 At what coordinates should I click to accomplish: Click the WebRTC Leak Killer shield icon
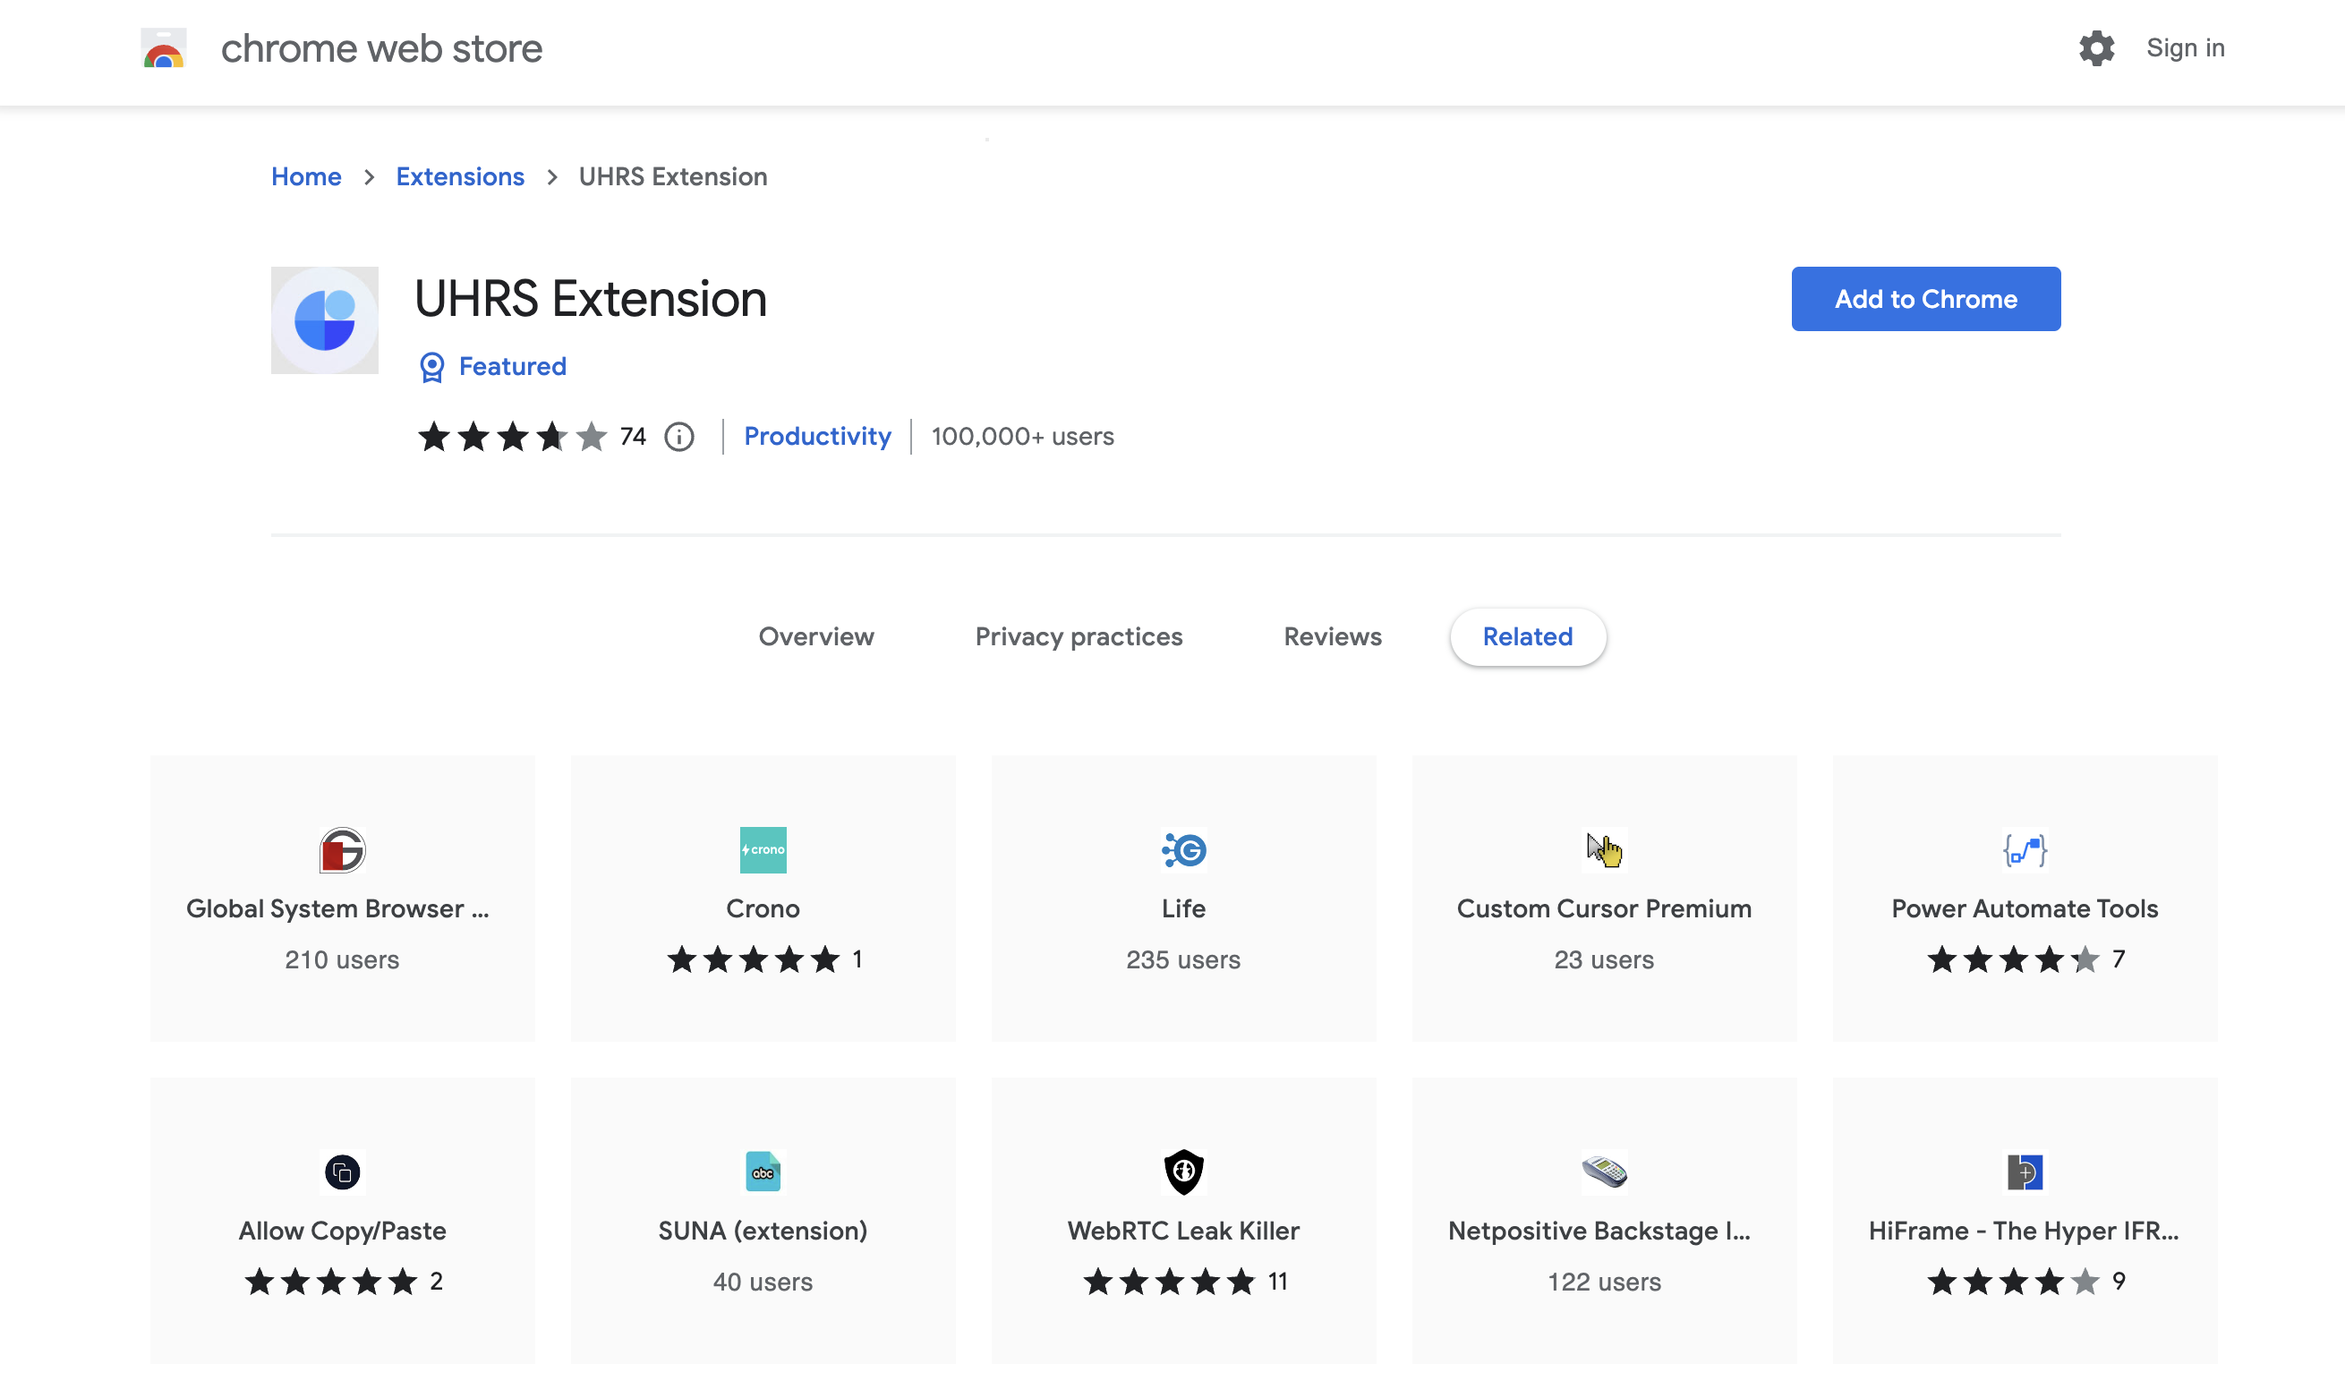1184,1172
